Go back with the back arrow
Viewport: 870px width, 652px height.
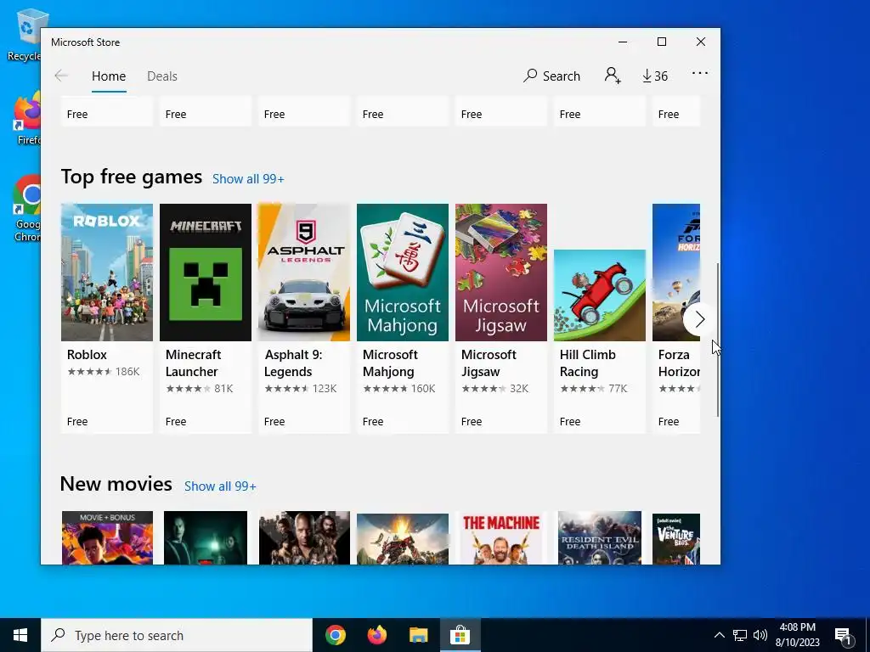coord(61,76)
